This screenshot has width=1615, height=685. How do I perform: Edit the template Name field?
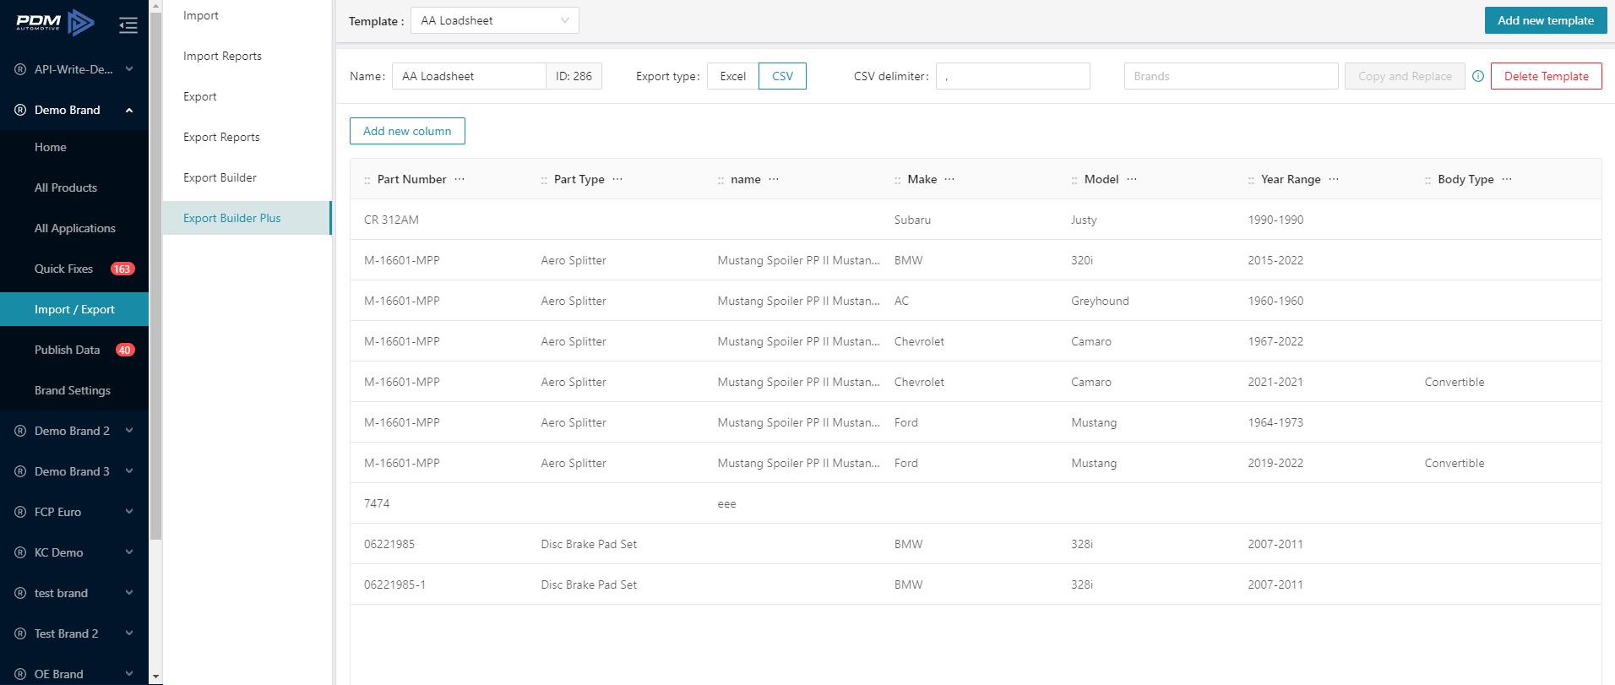pos(469,76)
